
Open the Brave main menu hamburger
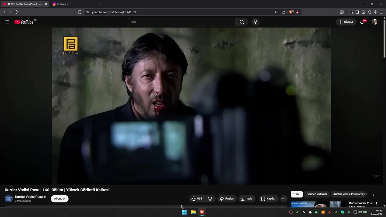(381, 12)
